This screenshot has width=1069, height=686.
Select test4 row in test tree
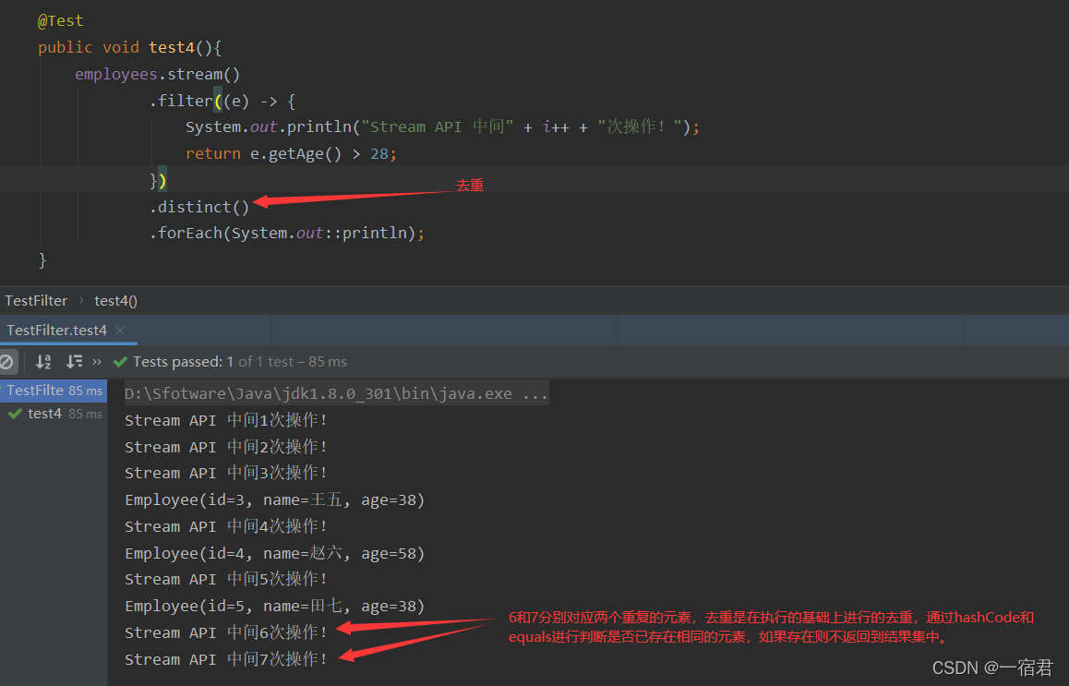(x=54, y=414)
